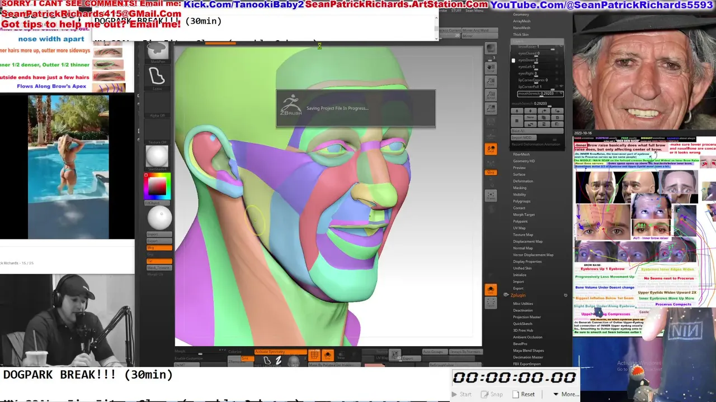This screenshot has height=402, width=716.
Task: Open the SkinShade4 material sphere
Action: 157,158
